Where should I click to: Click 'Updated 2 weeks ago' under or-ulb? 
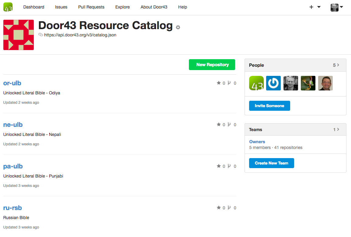point(21,103)
